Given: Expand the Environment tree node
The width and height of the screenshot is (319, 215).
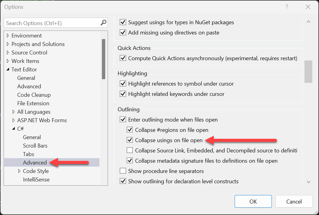Looking at the screenshot, I should [8, 36].
